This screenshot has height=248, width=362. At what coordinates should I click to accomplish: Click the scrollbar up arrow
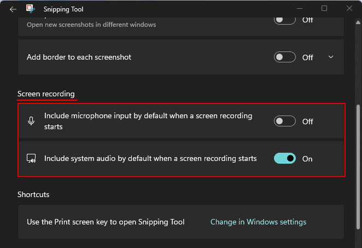358,22
